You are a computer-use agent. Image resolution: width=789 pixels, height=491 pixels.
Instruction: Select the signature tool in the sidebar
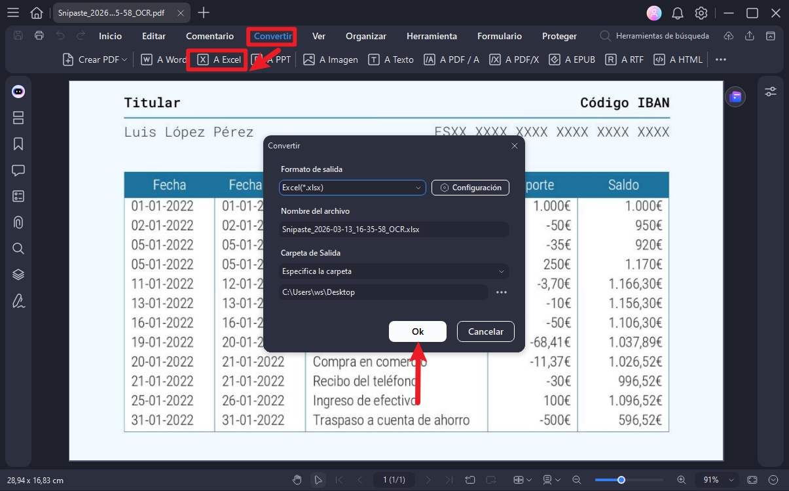18,300
